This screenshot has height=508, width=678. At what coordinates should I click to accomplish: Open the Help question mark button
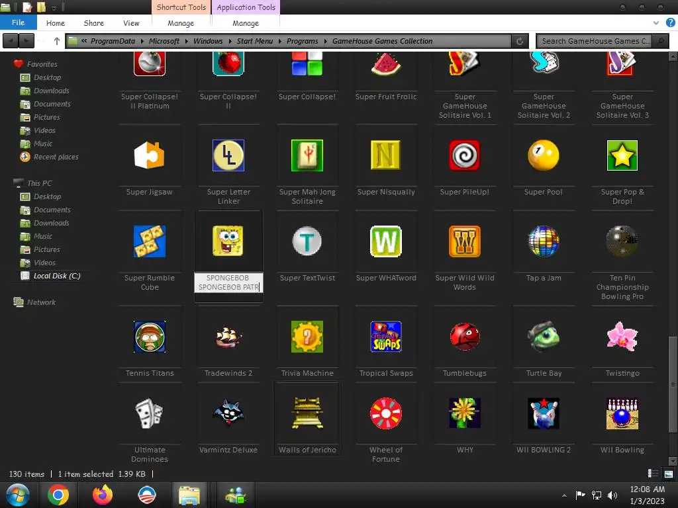tap(670, 23)
